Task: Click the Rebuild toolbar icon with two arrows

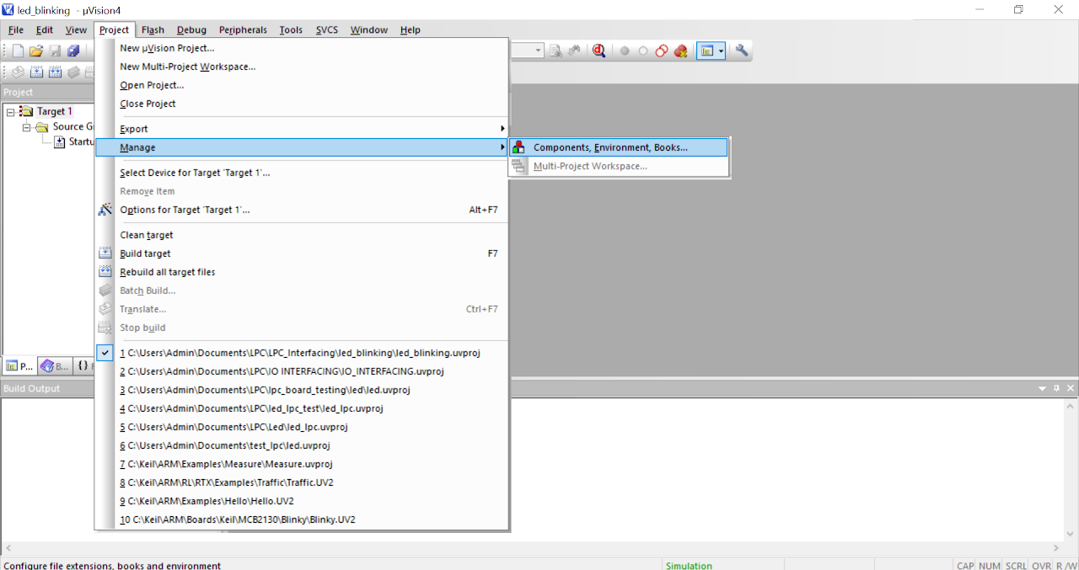Action: pos(55,72)
